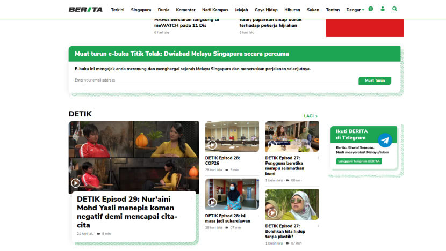446x251 pixels.
Task: Open the sunglasses woman thumbnail
Action: click(x=292, y=204)
